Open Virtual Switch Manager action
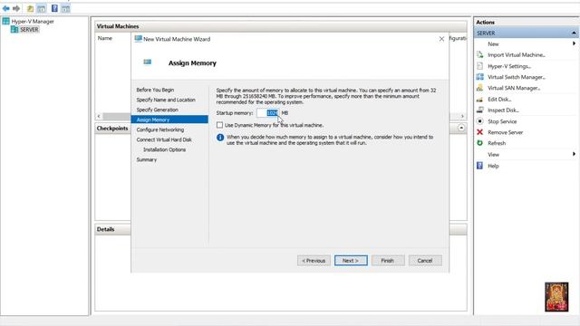 [x=517, y=77]
